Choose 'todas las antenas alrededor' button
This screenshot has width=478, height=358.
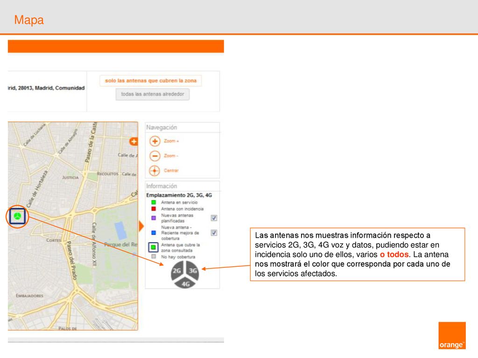pos(153,94)
